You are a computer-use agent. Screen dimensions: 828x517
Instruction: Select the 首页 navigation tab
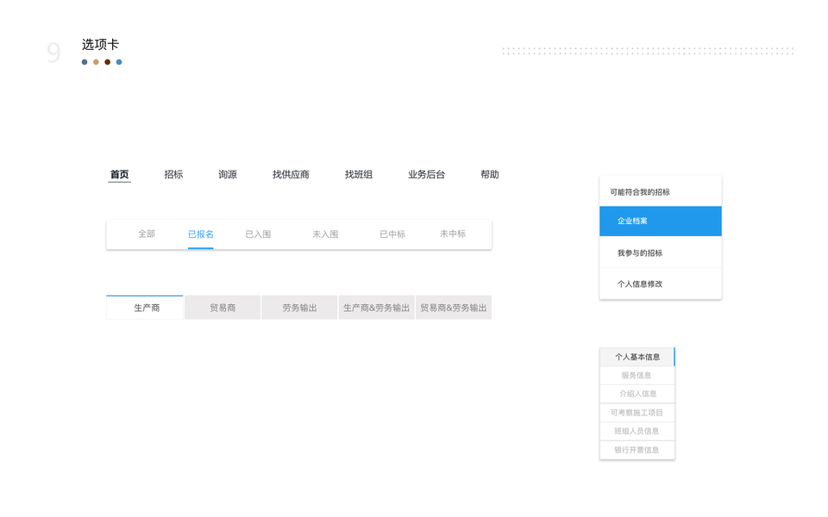119,174
